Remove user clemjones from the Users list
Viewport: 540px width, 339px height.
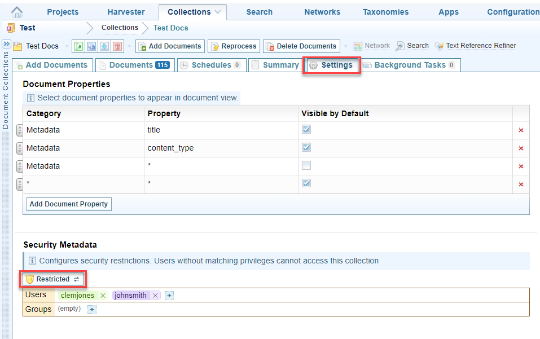click(x=103, y=296)
